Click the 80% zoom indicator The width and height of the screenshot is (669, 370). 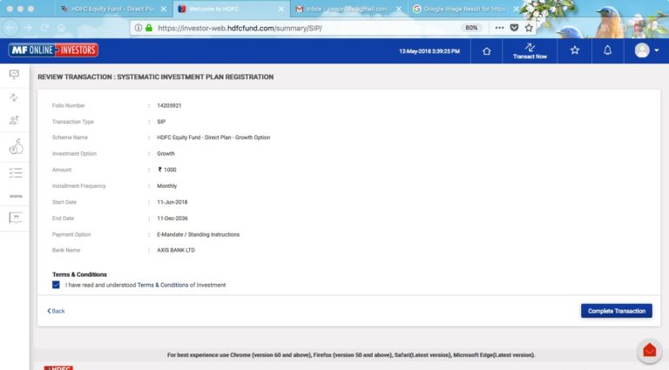coord(471,28)
